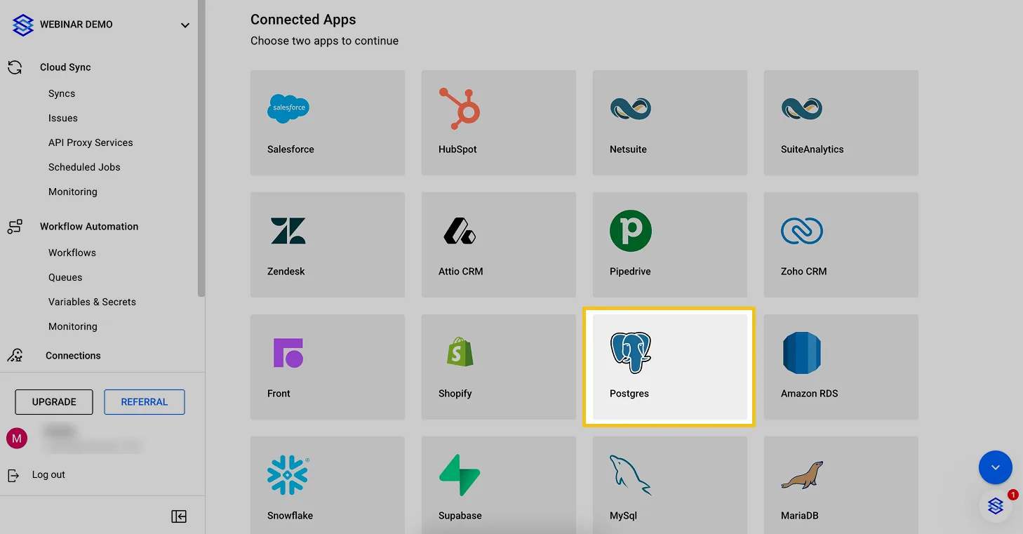Select the SuiteAnalytics app card
This screenshot has width=1023, height=534.
(x=841, y=123)
